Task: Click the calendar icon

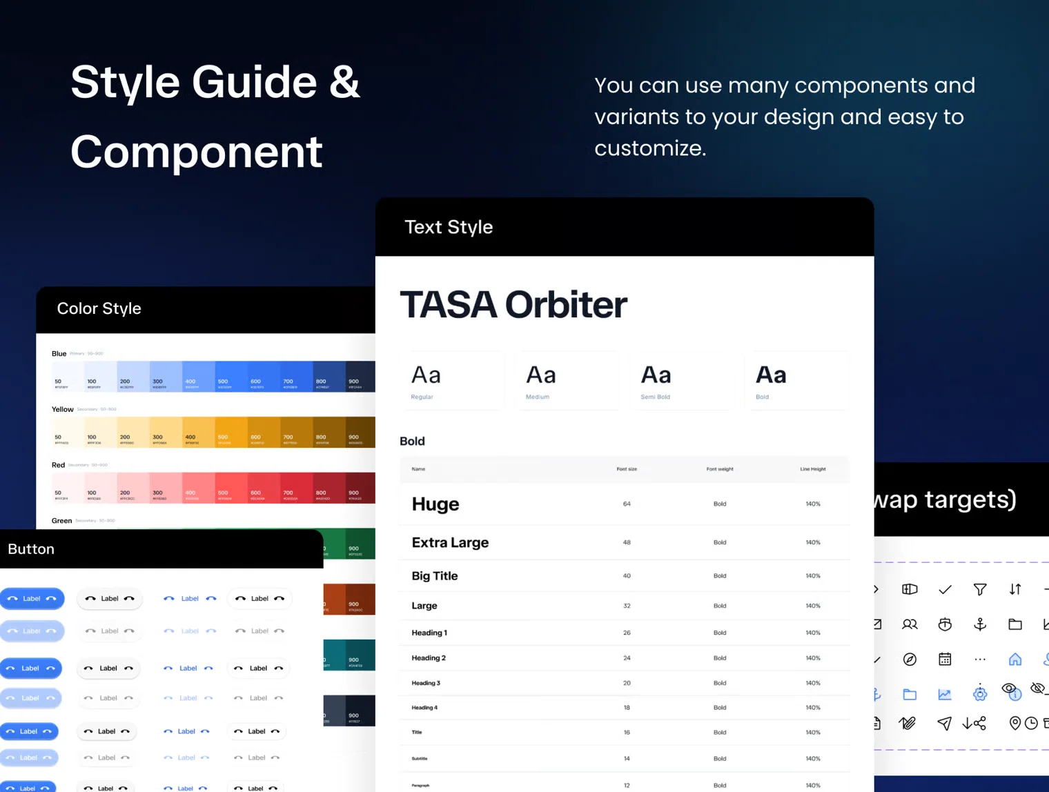Action: tap(945, 660)
